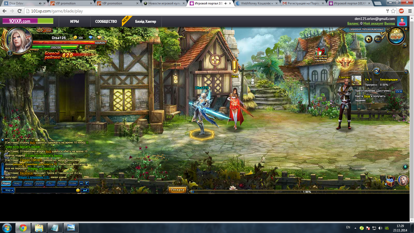This screenshot has height=233, width=414.
Task: Switch to the Всем chat tab
Action: (72, 183)
